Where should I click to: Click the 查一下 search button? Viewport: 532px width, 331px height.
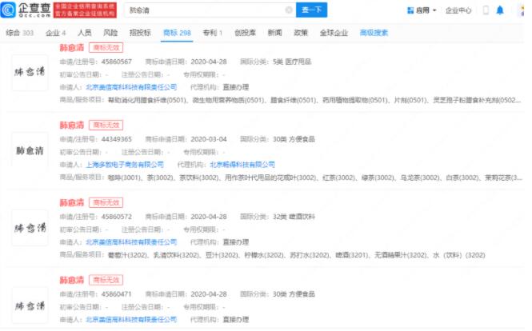(315, 11)
